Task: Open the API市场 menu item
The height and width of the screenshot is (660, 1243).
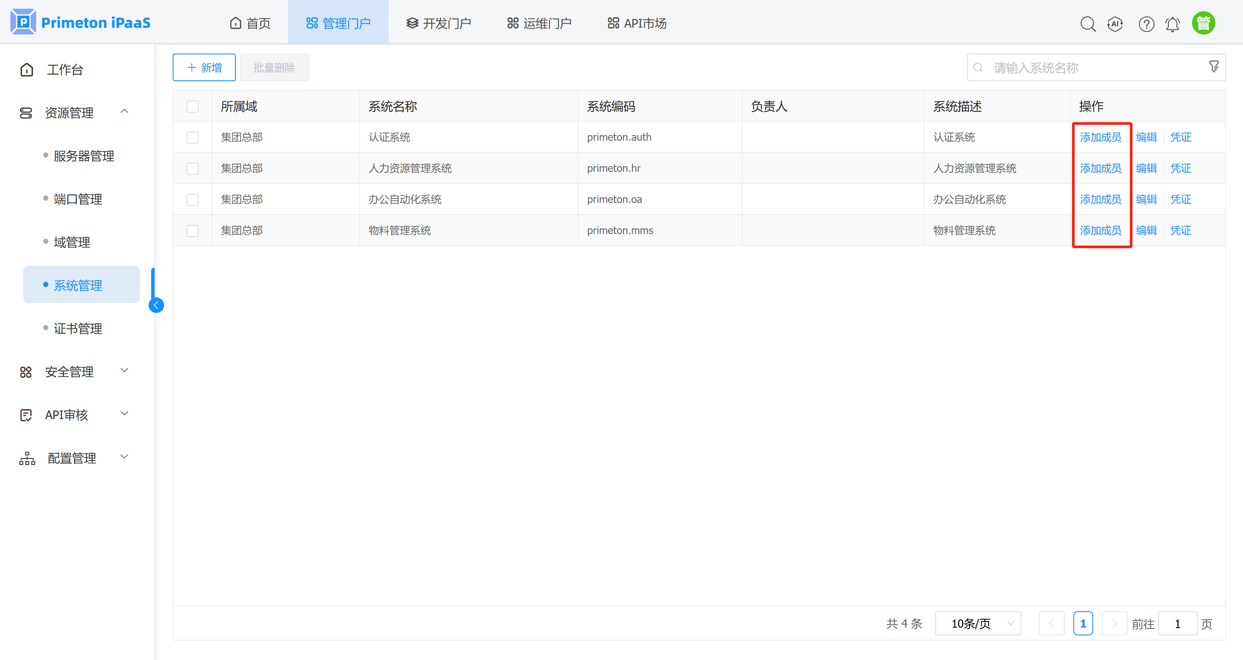Action: click(x=636, y=23)
